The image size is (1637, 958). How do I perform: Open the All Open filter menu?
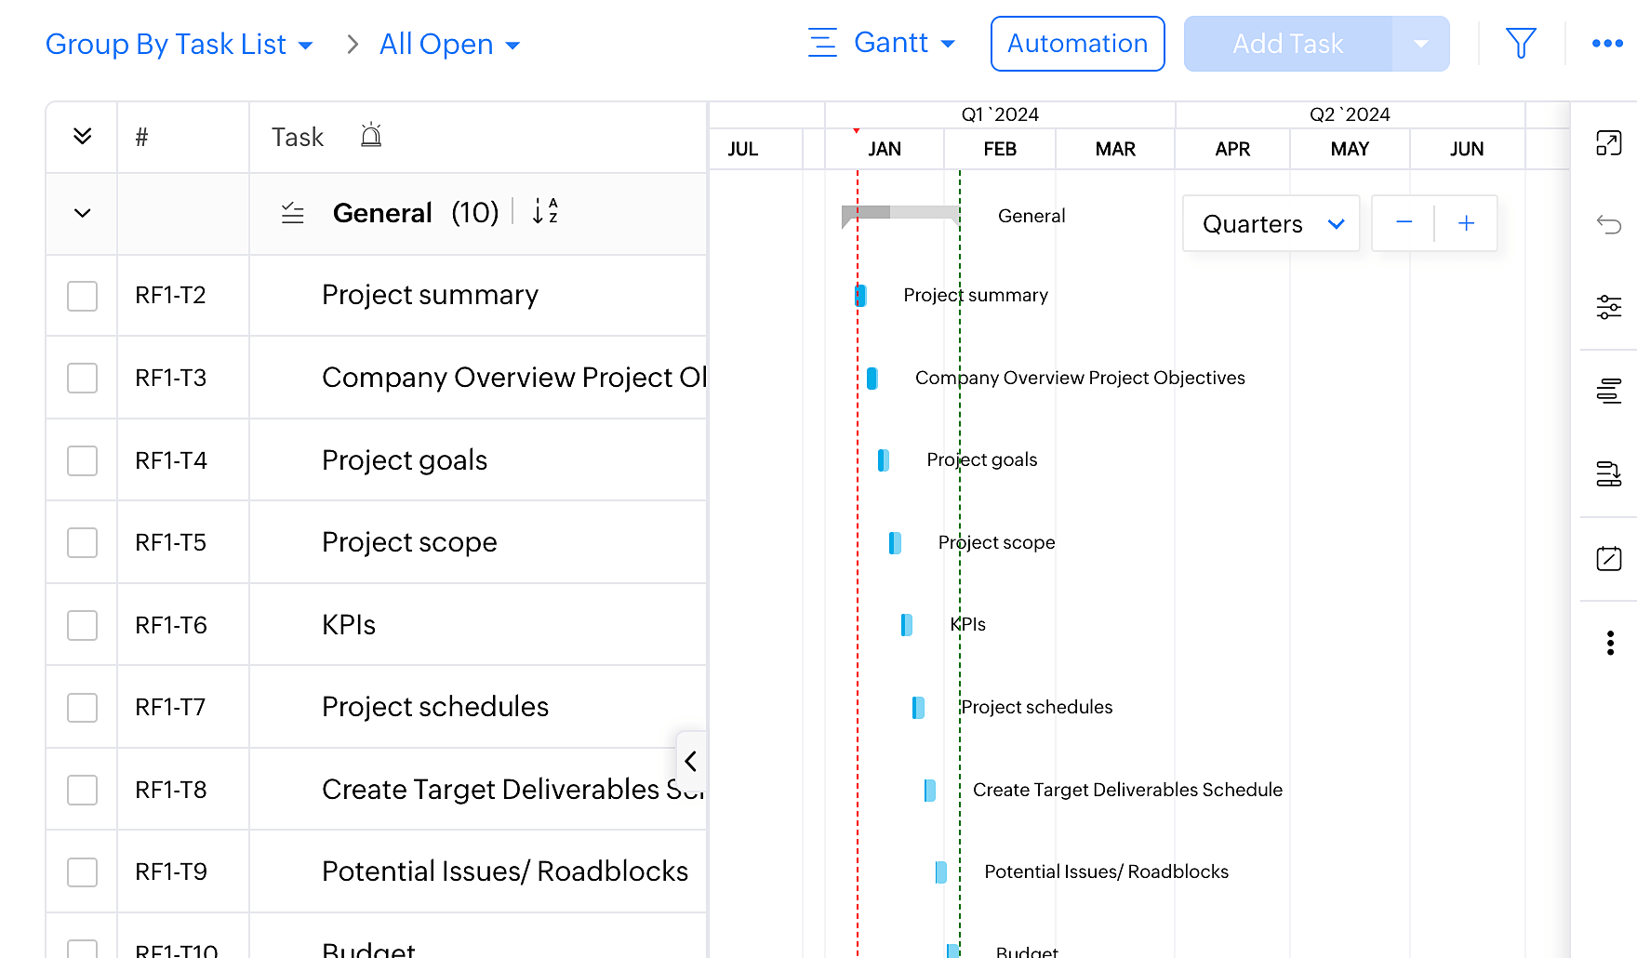pyautogui.click(x=449, y=45)
